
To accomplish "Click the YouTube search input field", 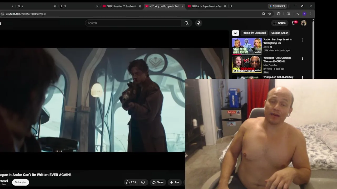I will tap(133, 23).
